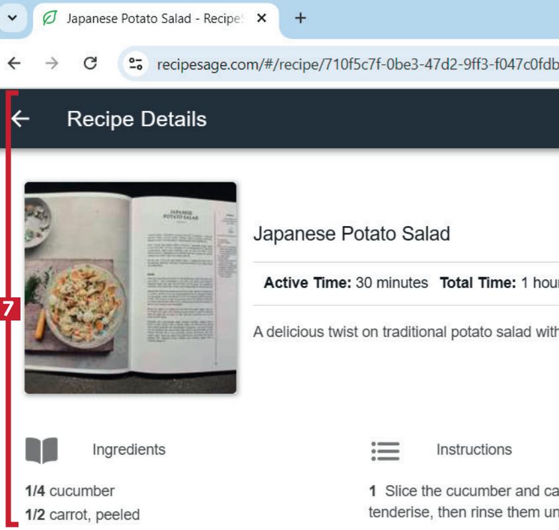The width and height of the screenshot is (559, 530).
Task: Open a new browser tab
Action: tap(301, 18)
